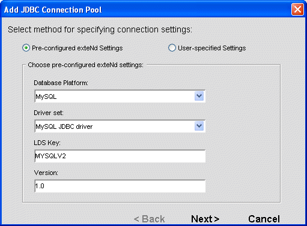Image resolution: width=307 pixels, height=226 pixels.
Task: Click the Database Platform: label
Action: (x=61, y=83)
